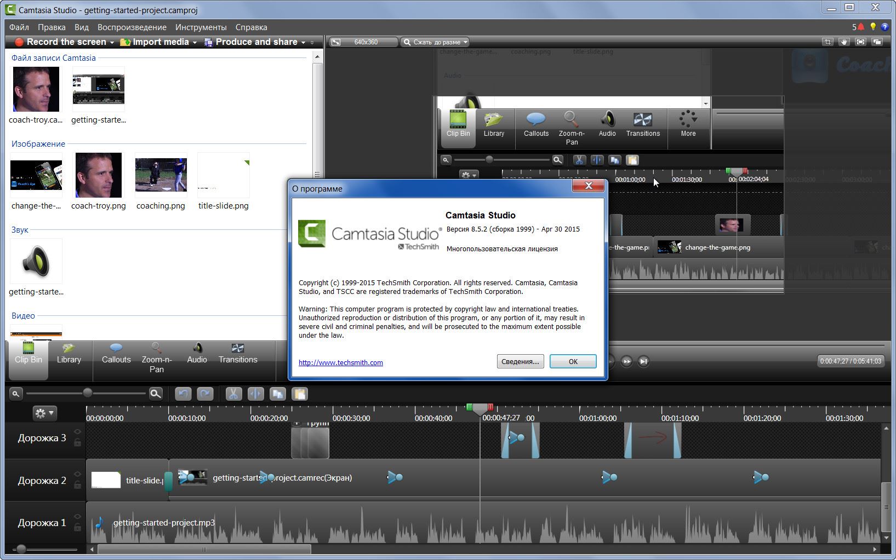Viewport: 896px width, 560px height.
Task: Click Record the screen button
Action: click(x=60, y=42)
